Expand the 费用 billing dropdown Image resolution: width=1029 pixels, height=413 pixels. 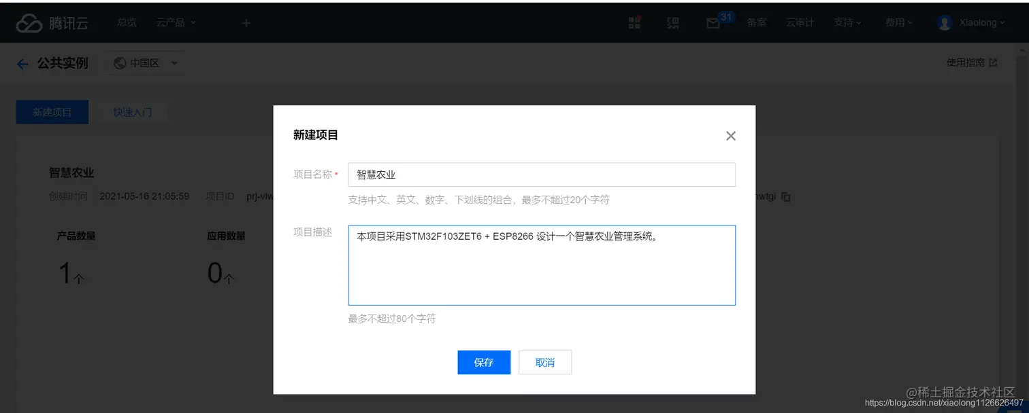(899, 22)
